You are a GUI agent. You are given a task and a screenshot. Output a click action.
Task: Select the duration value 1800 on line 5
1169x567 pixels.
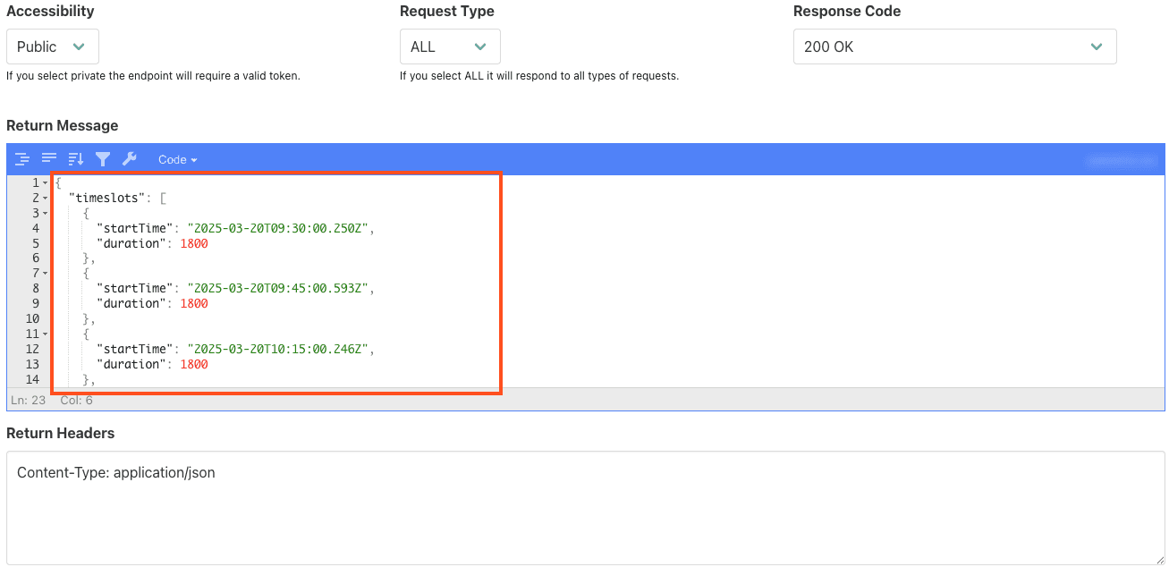click(194, 242)
